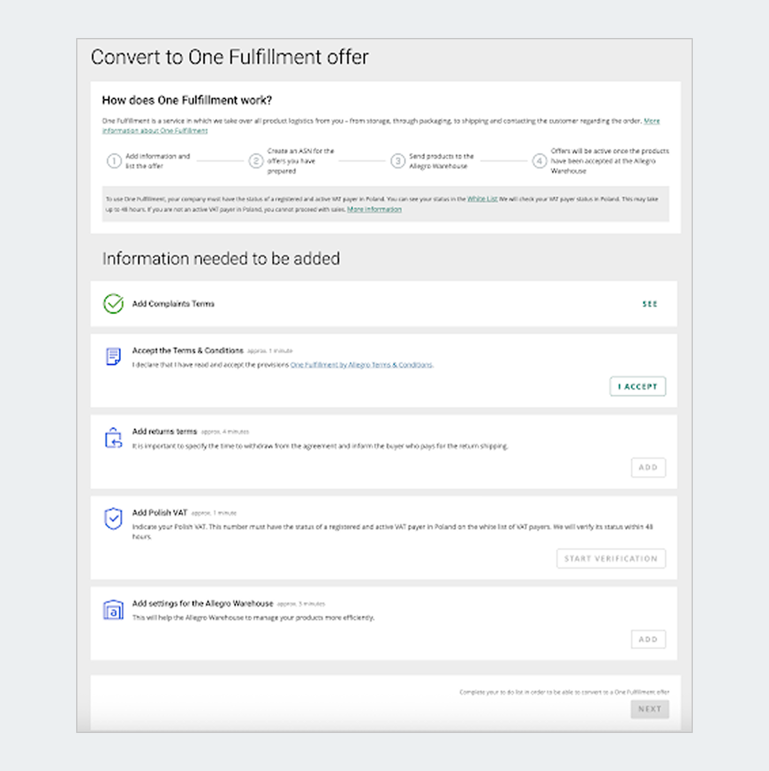Click the Allegro Warehouse settings icon
This screenshot has height=771, width=769.
point(113,610)
